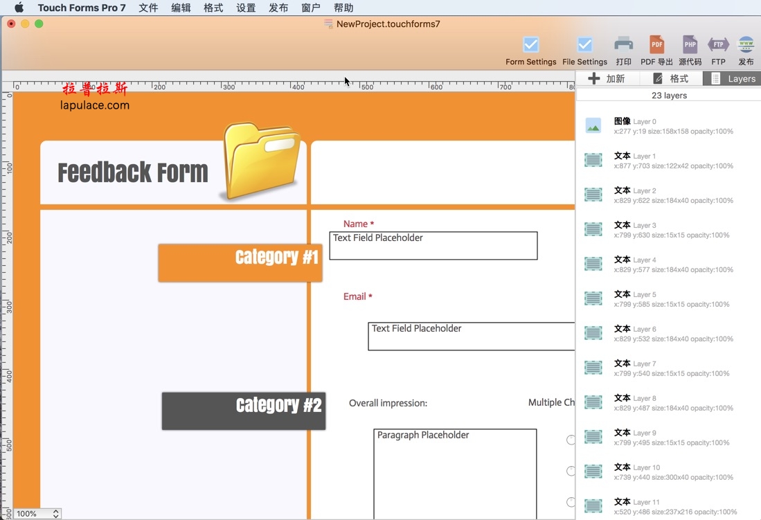This screenshot has width=761, height=520.
Task: Select the Layer 3 text icon
Action: pos(593,229)
